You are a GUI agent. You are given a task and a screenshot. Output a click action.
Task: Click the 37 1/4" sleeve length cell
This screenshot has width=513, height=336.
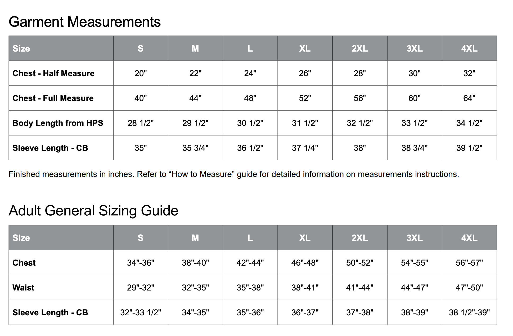(305, 148)
